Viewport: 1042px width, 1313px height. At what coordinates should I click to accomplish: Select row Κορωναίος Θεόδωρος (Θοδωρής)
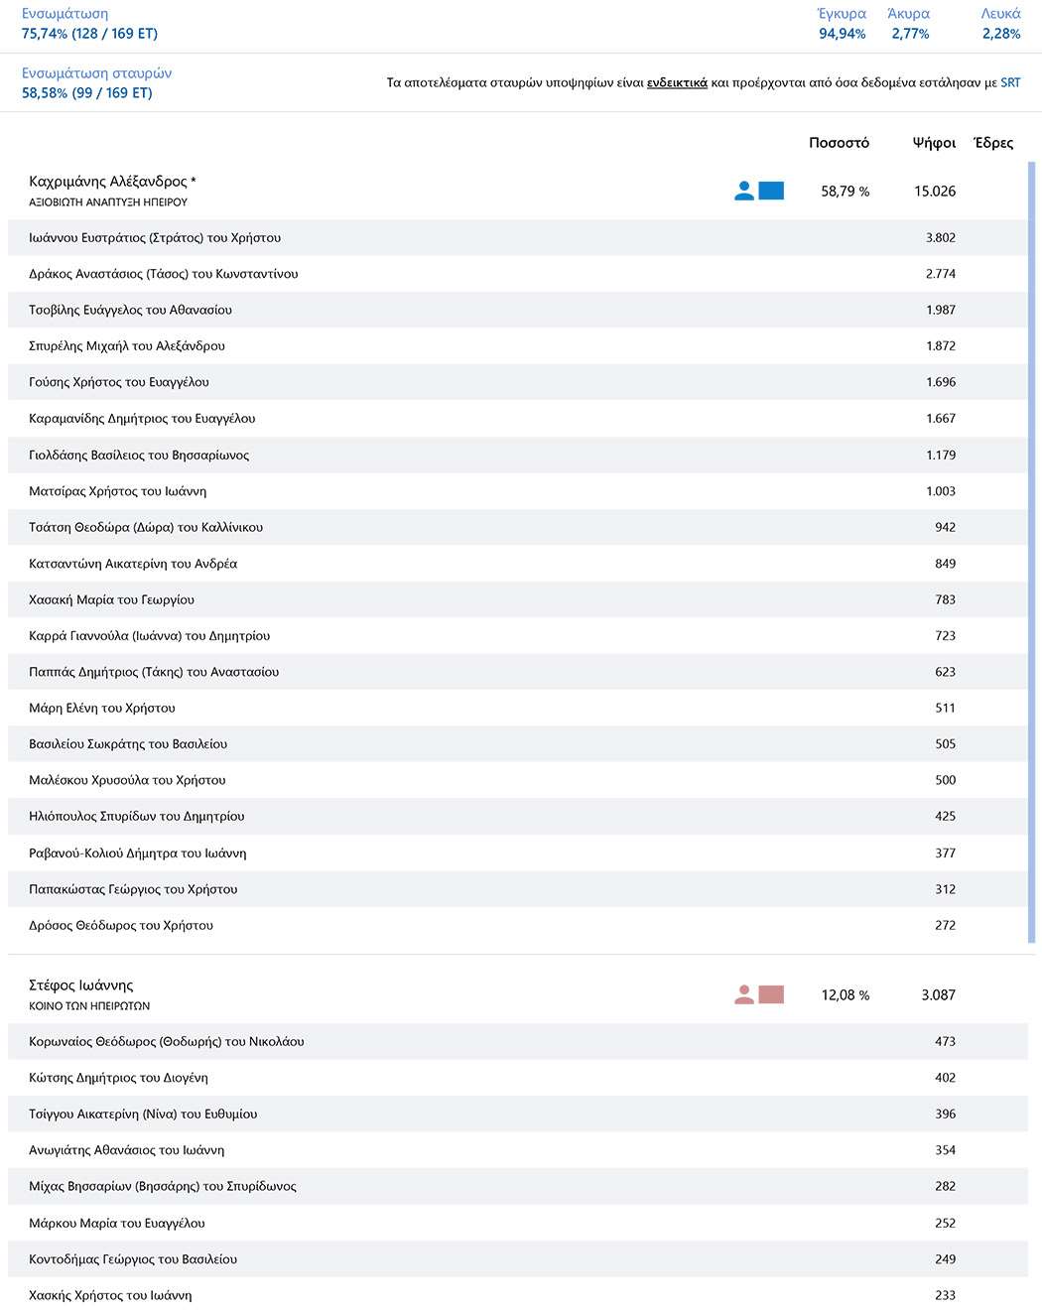pyautogui.click(x=518, y=1042)
